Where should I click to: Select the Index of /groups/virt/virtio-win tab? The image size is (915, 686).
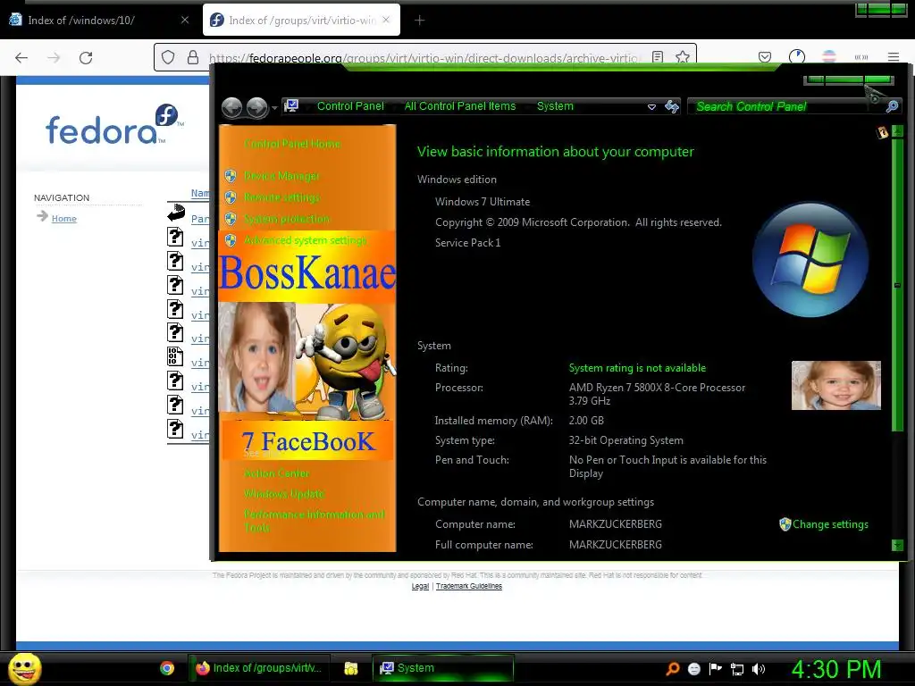click(302, 20)
